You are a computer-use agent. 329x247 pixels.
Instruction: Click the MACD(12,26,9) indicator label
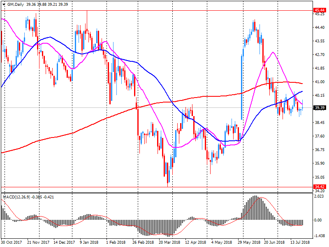coord(16,197)
